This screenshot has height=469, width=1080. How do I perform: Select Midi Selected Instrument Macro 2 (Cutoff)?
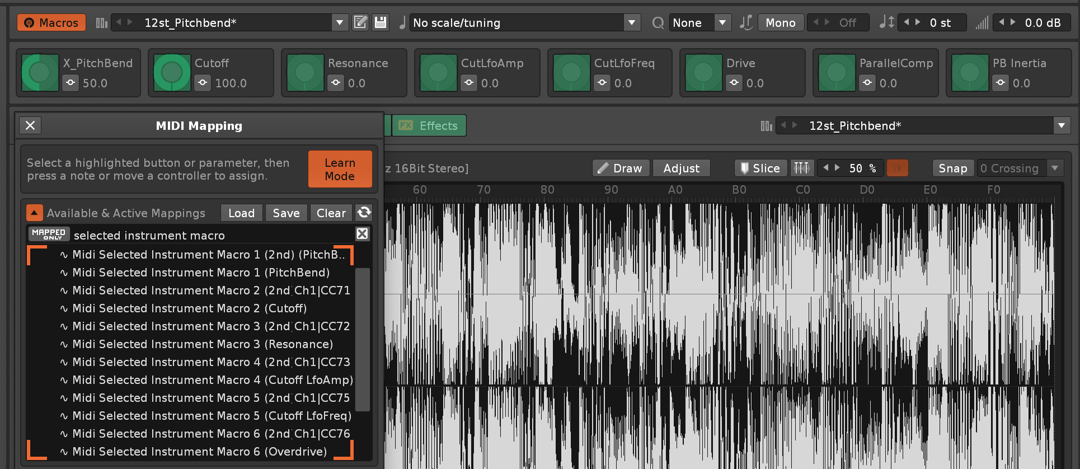189,308
